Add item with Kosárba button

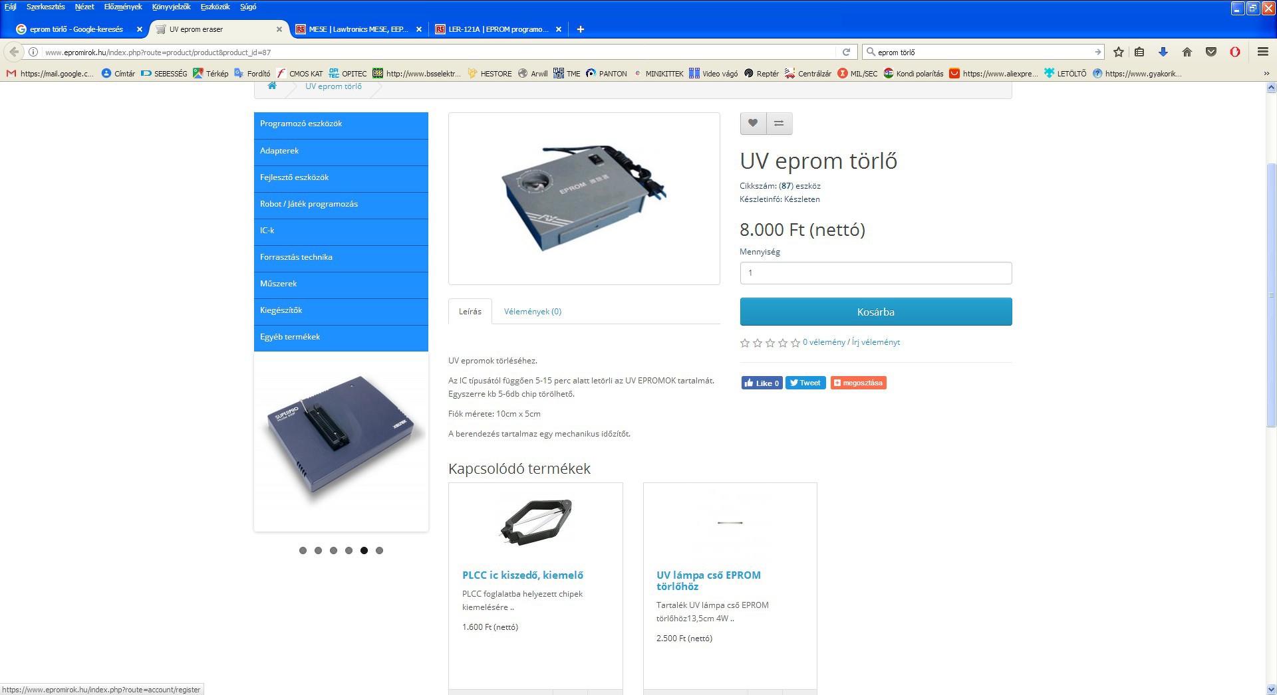click(876, 312)
